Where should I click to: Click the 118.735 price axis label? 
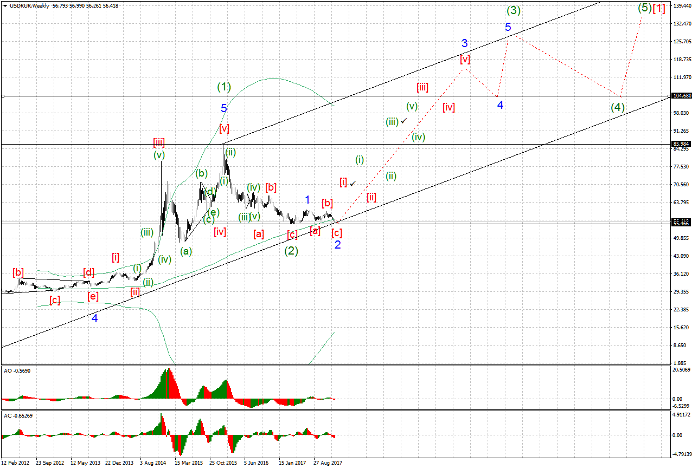[681, 59]
